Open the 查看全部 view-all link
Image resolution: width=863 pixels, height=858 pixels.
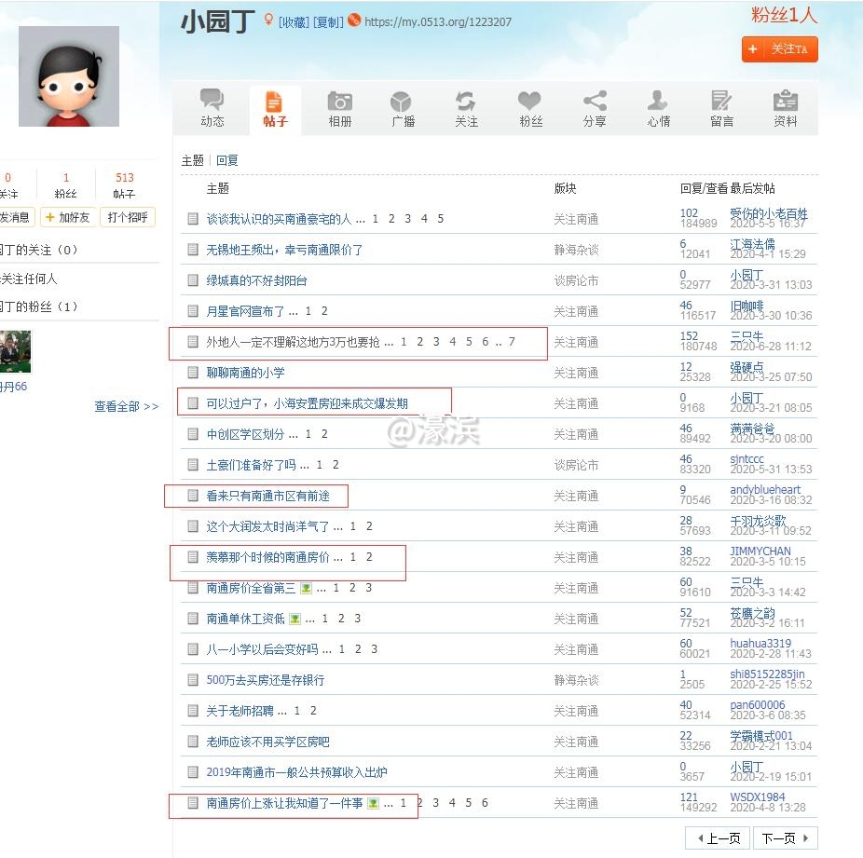[116, 406]
